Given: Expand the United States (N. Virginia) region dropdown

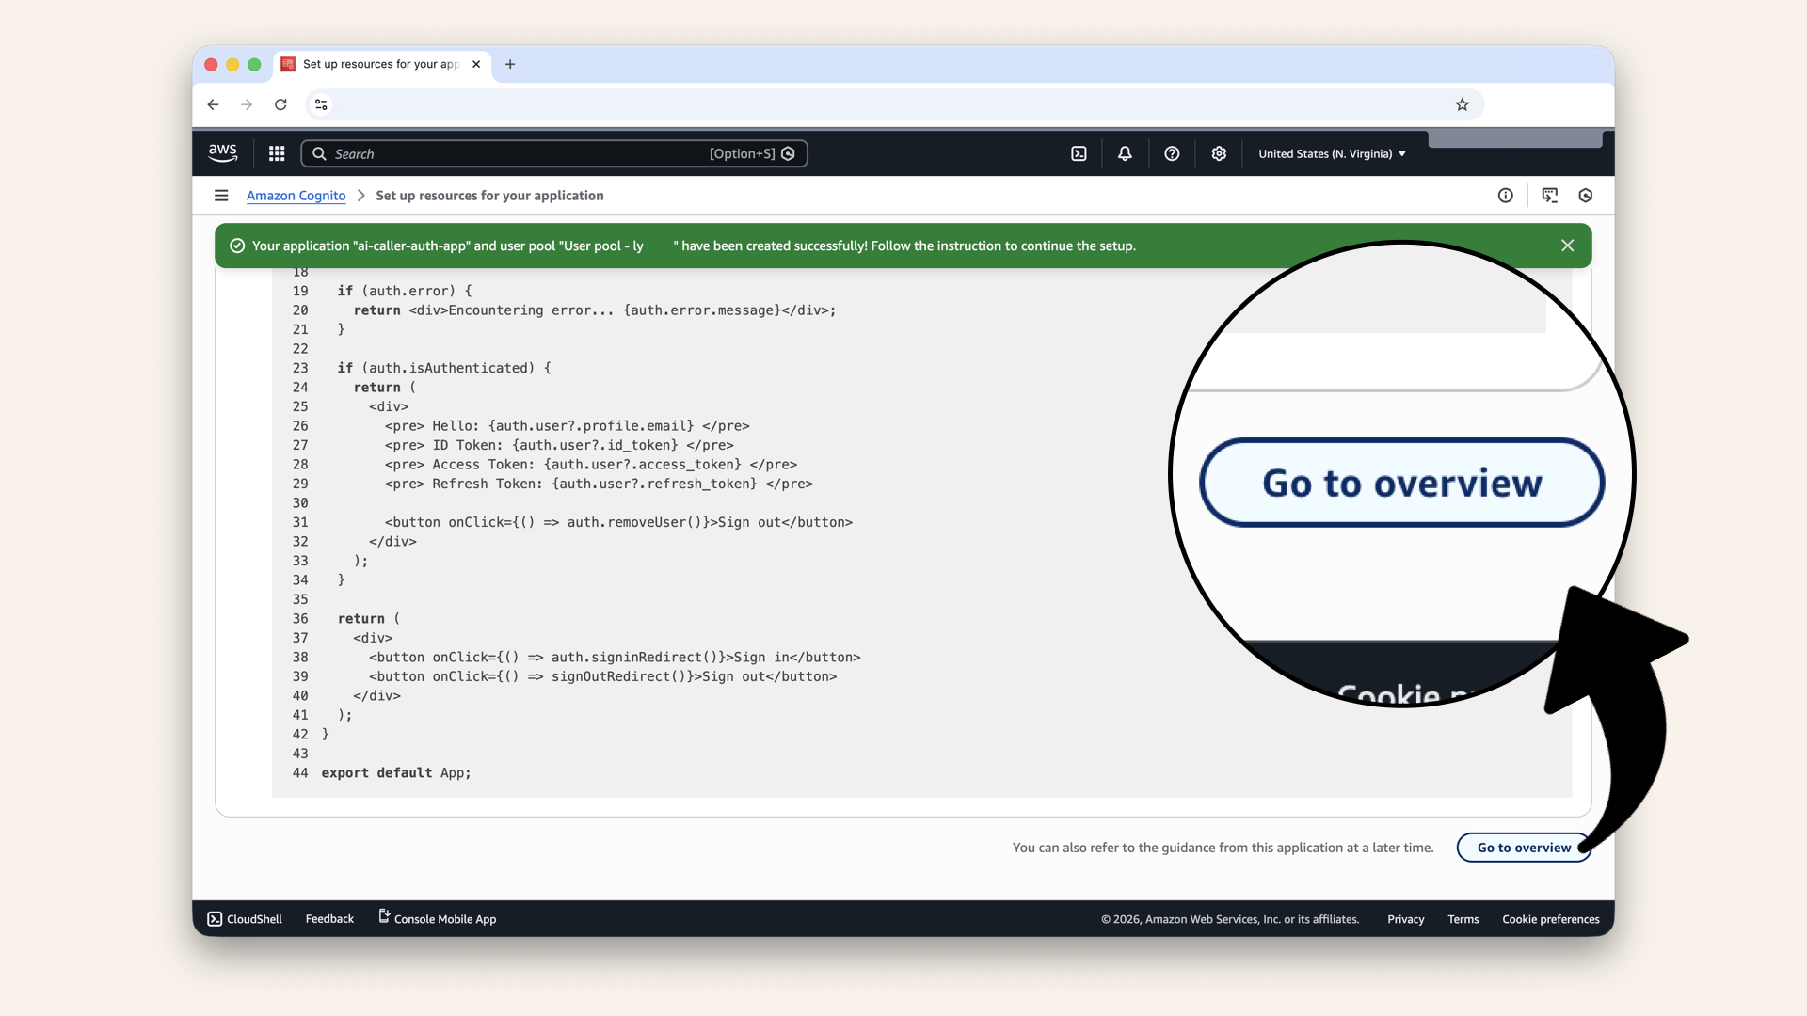Looking at the screenshot, I should click(x=1332, y=153).
